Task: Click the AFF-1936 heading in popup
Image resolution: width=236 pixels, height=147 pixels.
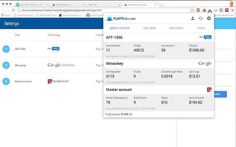Action: tap(114, 37)
